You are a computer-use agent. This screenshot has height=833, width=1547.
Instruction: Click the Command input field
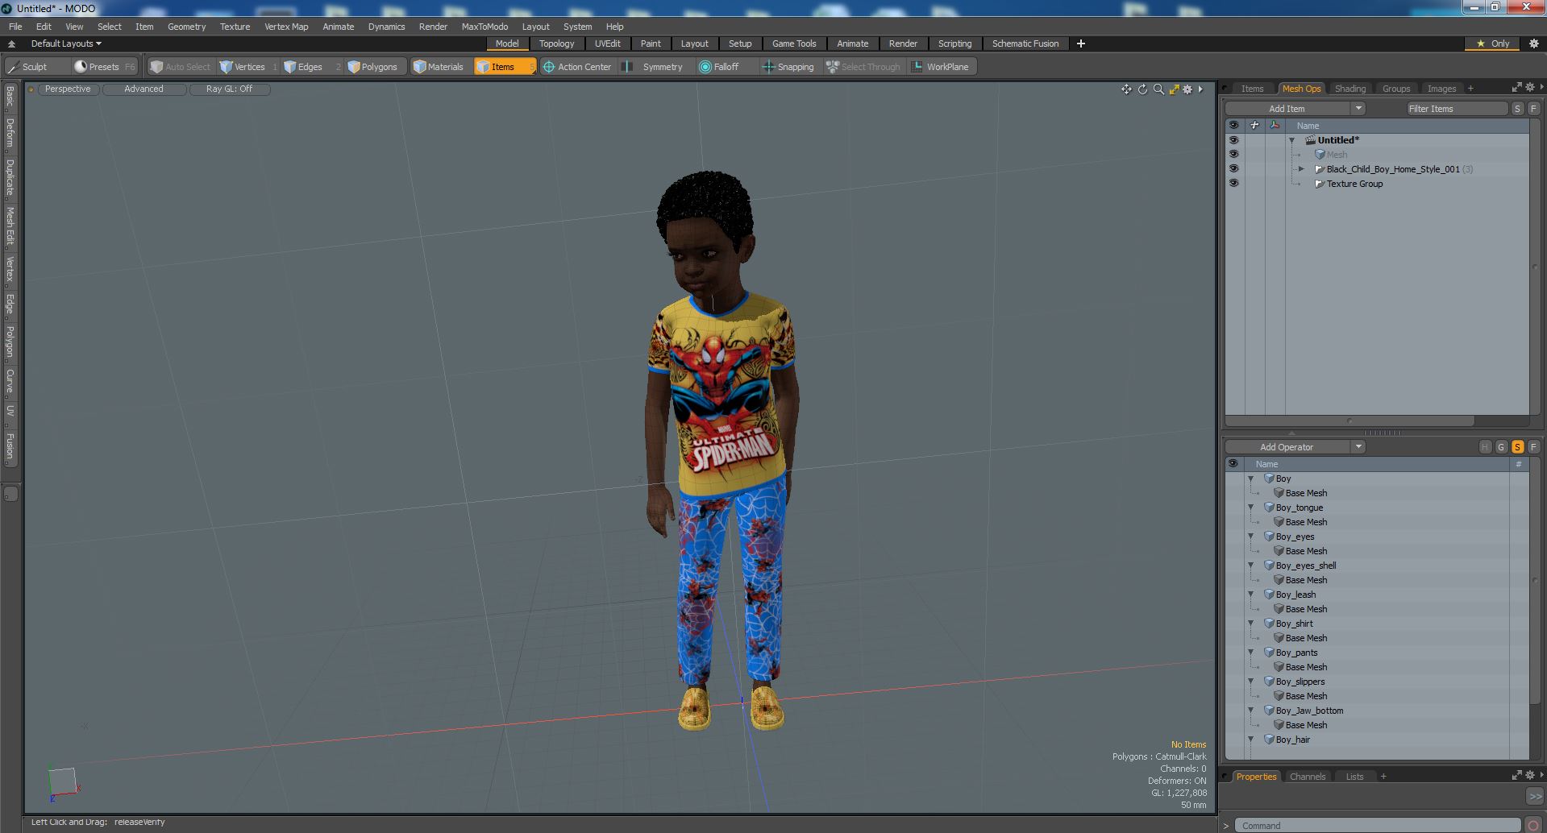tap(1377, 825)
